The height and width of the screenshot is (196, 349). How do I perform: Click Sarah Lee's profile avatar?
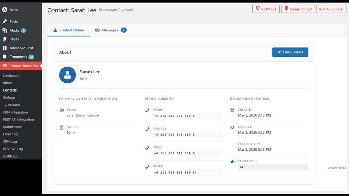click(67, 75)
